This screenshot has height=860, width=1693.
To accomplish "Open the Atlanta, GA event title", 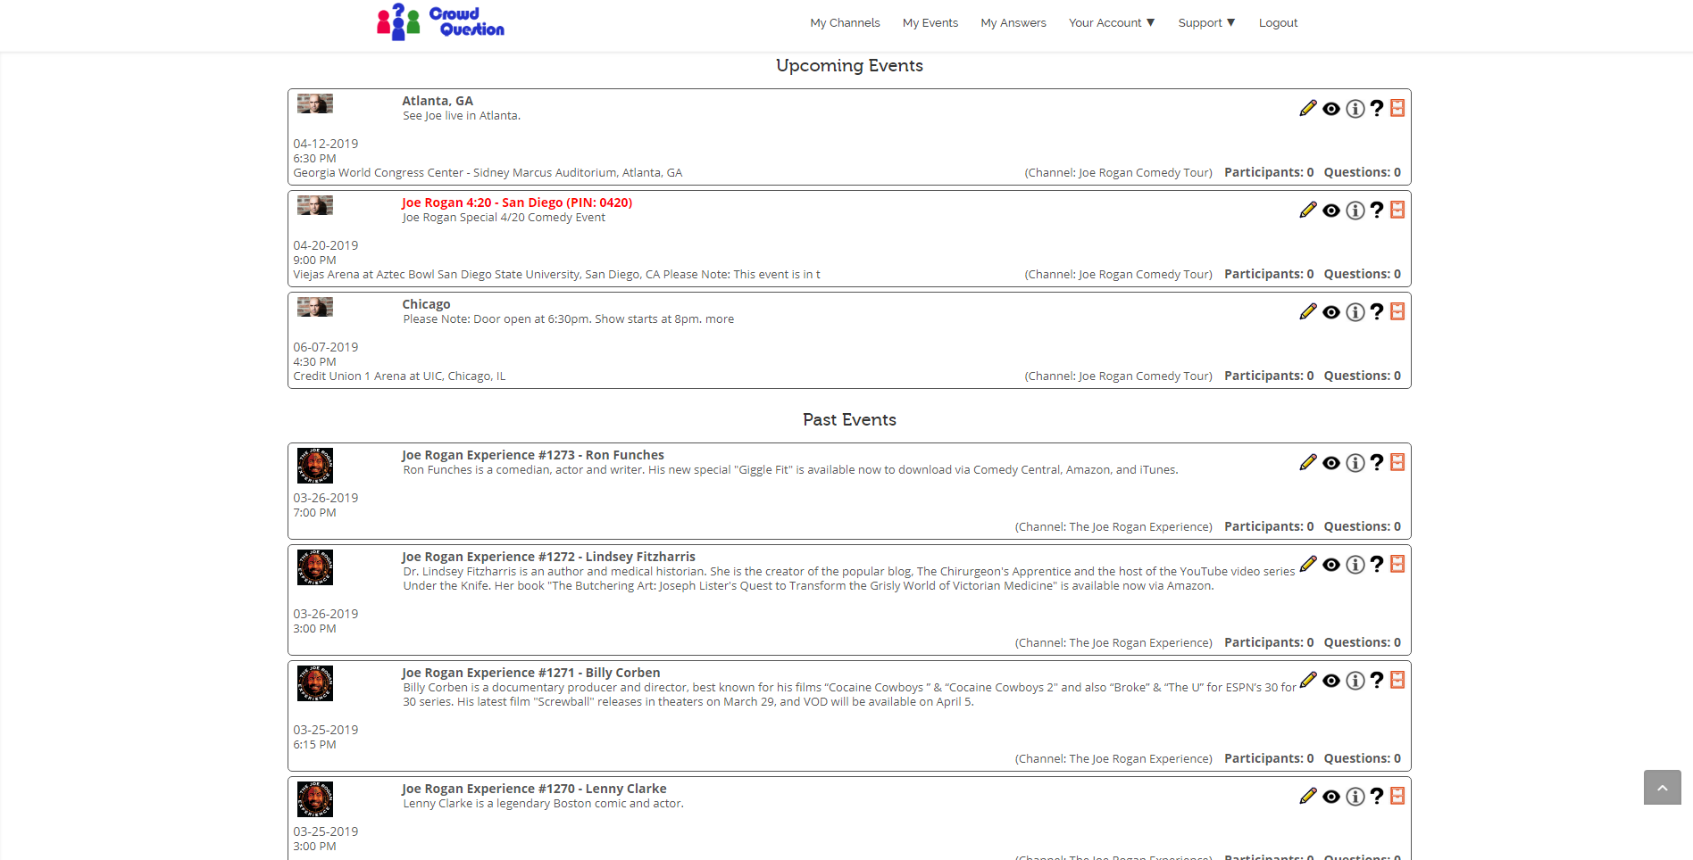I will [438, 101].
